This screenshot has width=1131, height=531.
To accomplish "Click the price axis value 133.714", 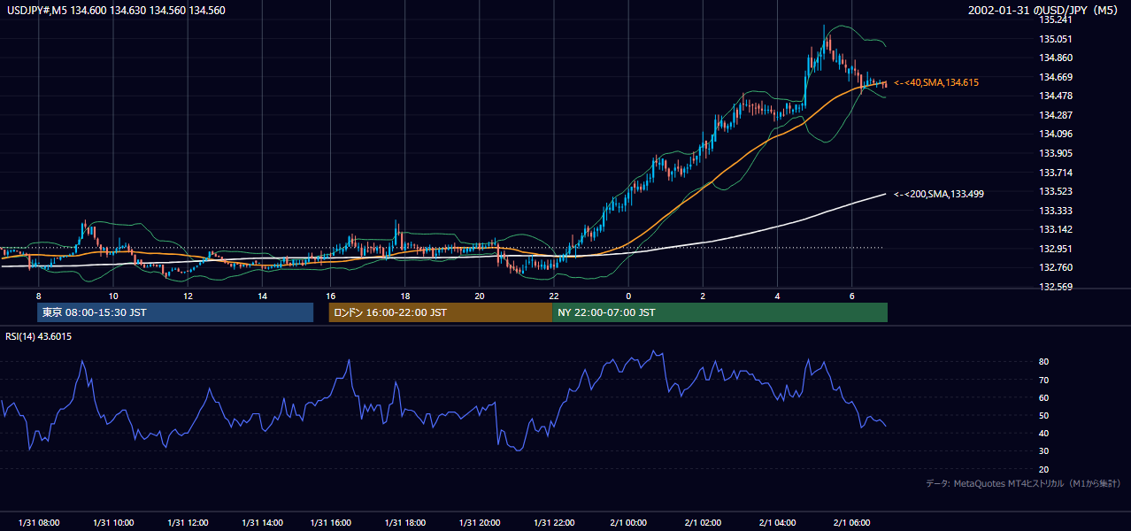I will point(1055,173).
